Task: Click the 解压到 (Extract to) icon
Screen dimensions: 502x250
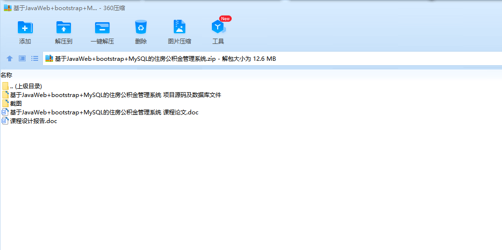Action: (64, 27)
